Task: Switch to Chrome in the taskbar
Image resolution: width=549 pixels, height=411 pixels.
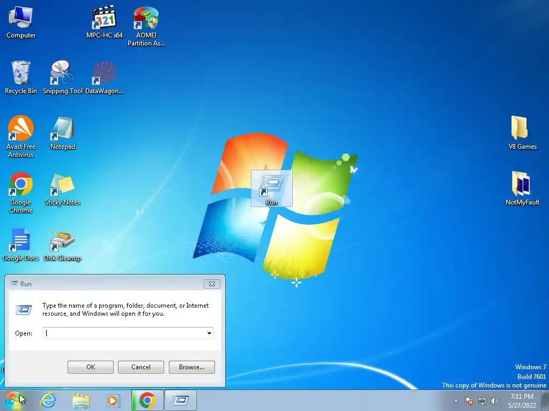Action: click(x=147, y=400)
